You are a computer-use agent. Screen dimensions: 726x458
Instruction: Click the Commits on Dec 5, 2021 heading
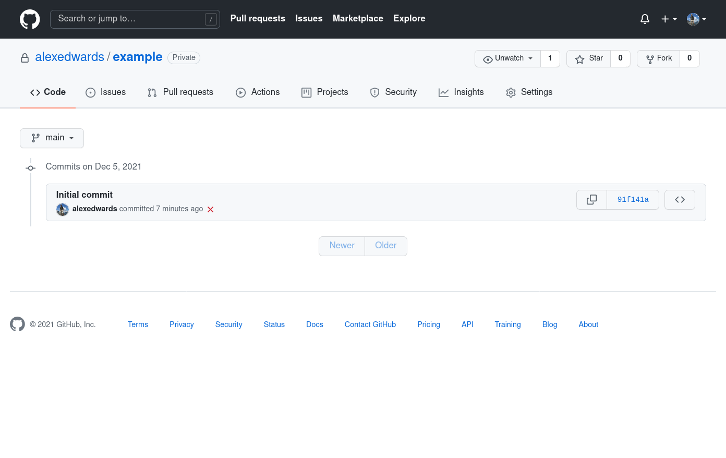coord(93,166)
